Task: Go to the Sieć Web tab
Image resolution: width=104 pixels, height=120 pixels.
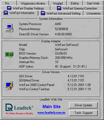Action: click(x=93, y=3)
